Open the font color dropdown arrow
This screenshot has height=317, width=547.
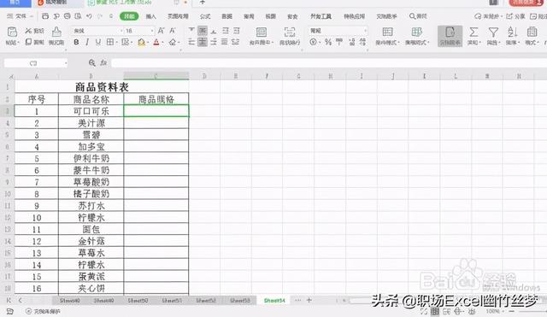[163, 43]
